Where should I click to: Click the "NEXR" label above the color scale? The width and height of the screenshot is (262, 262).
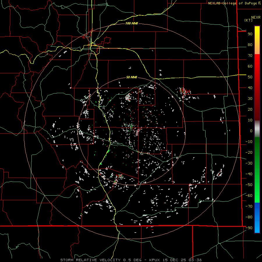tap(256, 17)
